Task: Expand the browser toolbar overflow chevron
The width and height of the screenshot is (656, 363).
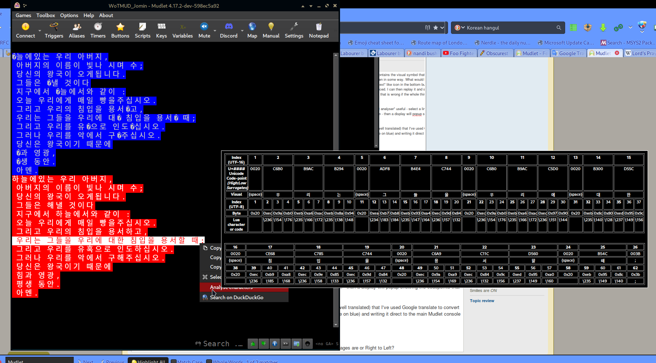Action: point(630,27)
